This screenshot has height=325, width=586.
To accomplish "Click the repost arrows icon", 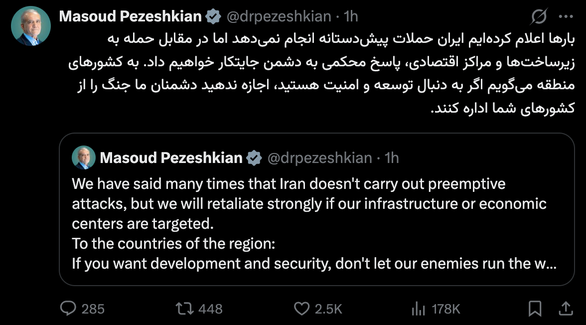I will [x=185, y=309].
